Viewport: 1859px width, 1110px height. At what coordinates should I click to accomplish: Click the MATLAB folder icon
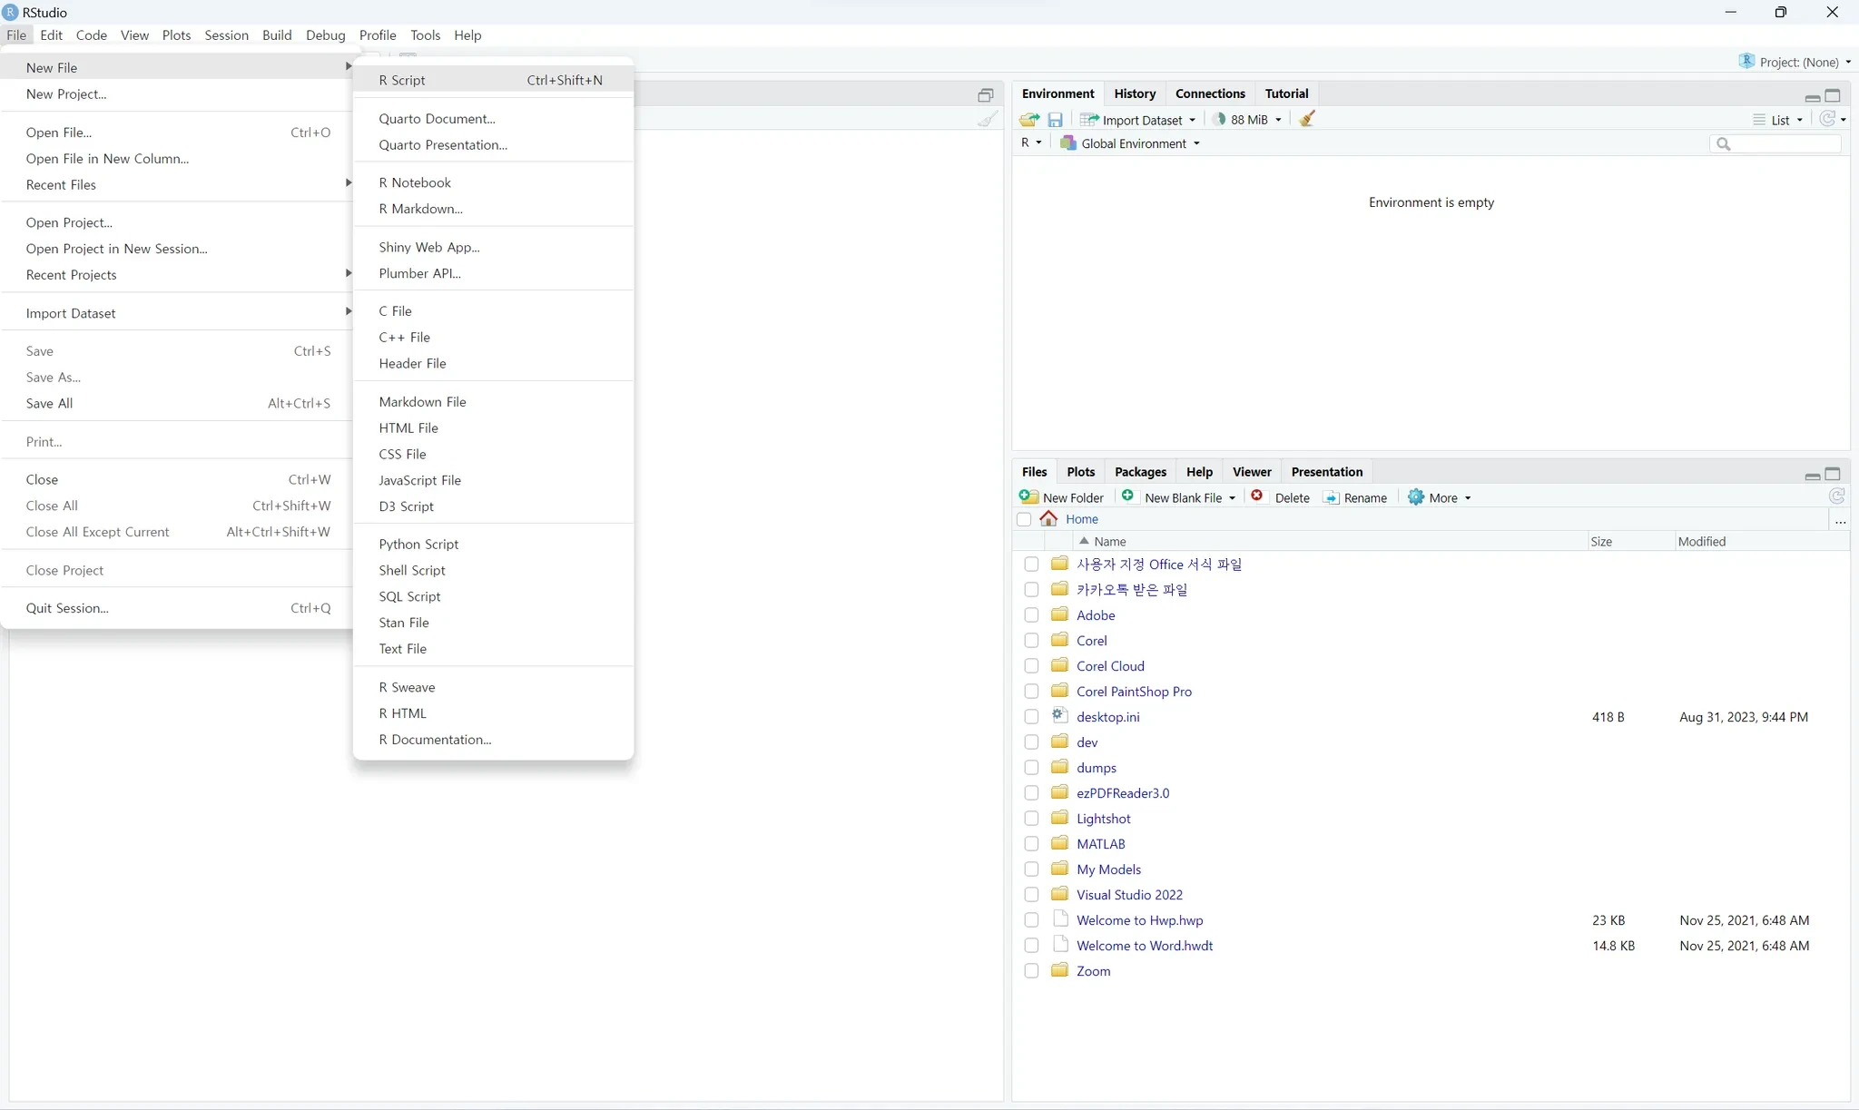click(1059, 843)
